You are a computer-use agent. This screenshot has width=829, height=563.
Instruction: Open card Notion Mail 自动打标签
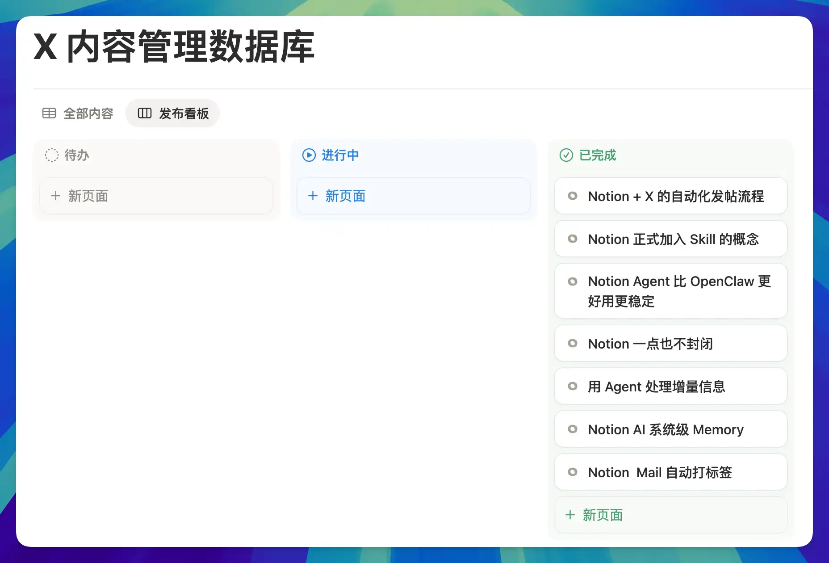click(659, 472)
